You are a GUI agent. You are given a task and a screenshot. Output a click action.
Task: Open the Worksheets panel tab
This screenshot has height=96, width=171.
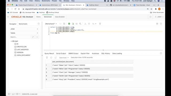click(23, 24)
